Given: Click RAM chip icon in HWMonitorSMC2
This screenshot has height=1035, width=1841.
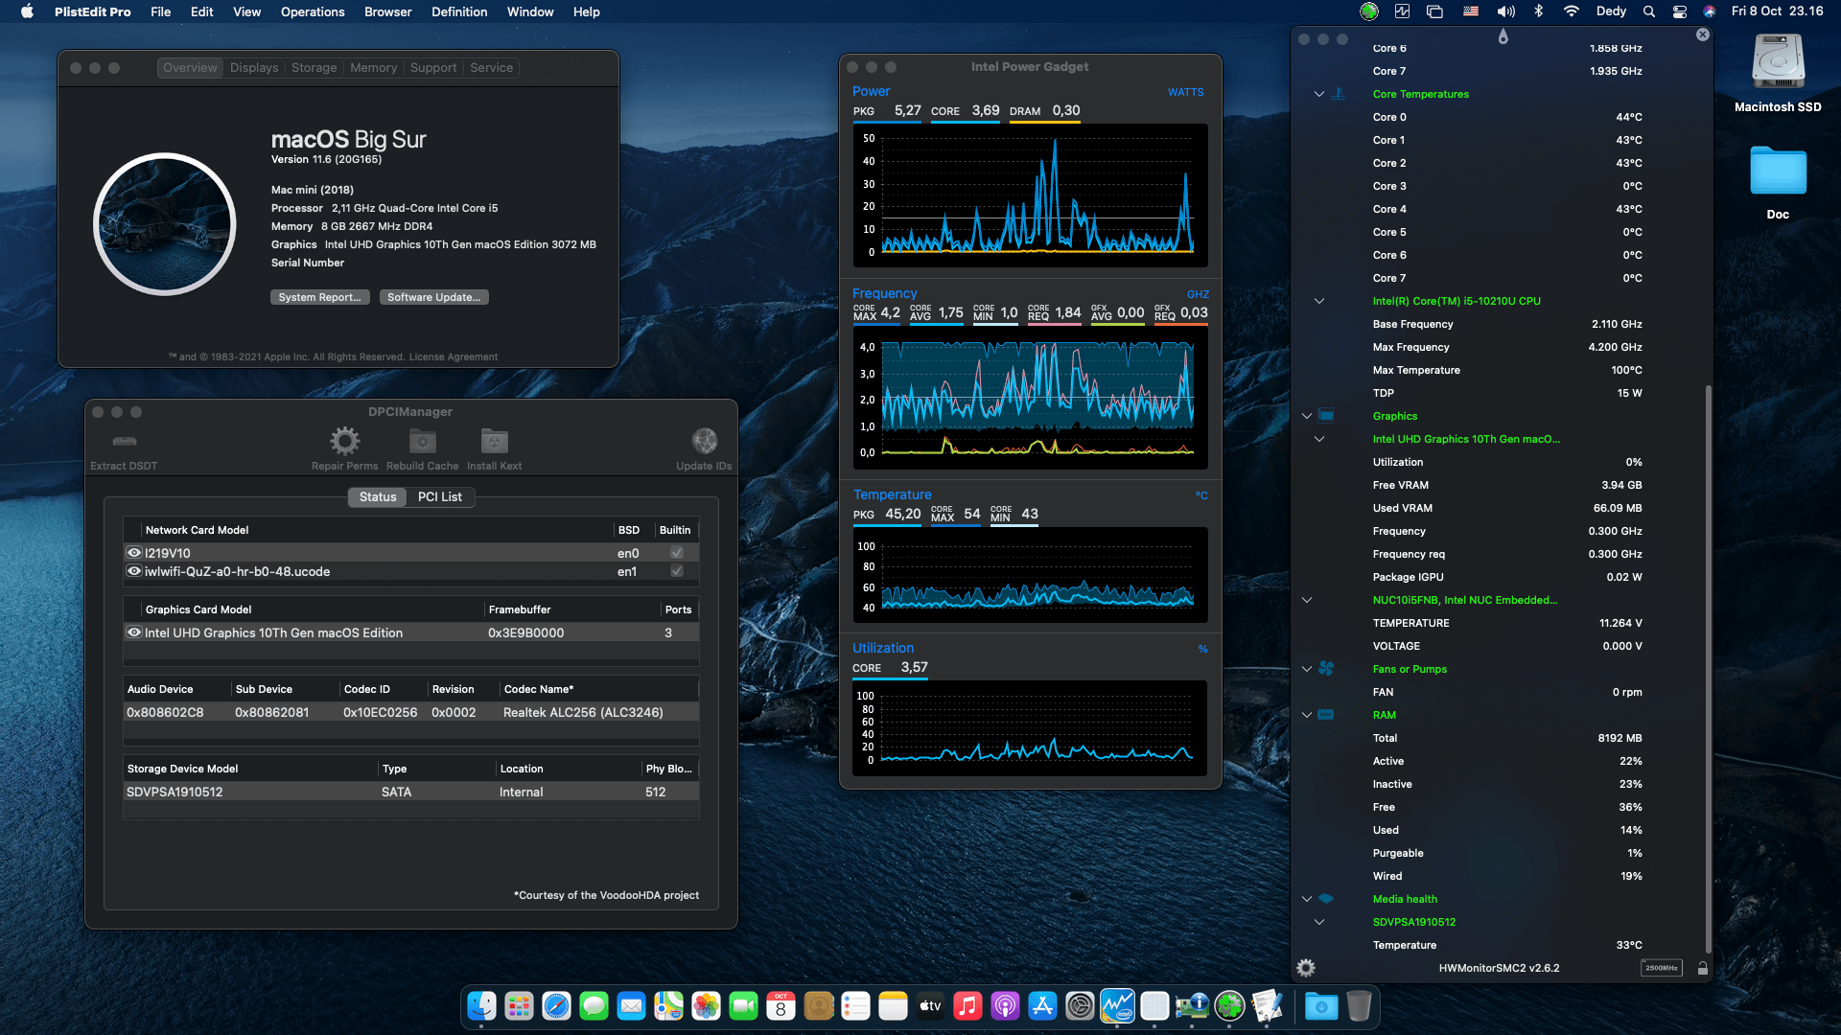Looking at the screenshot, I should tap(1326, 715).
